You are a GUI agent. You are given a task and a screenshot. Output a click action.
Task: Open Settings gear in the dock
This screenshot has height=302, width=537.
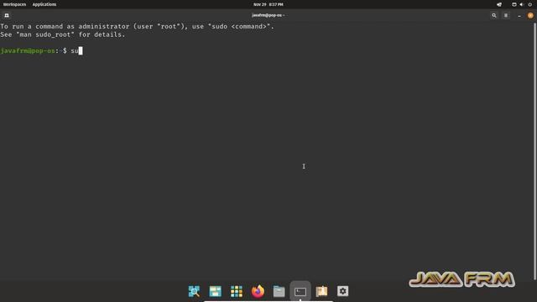pos(343,291)
